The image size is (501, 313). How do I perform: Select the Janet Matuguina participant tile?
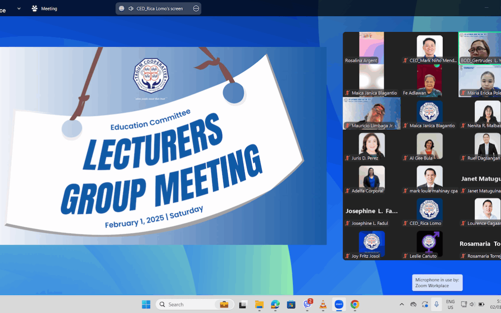tap(480, 179)
